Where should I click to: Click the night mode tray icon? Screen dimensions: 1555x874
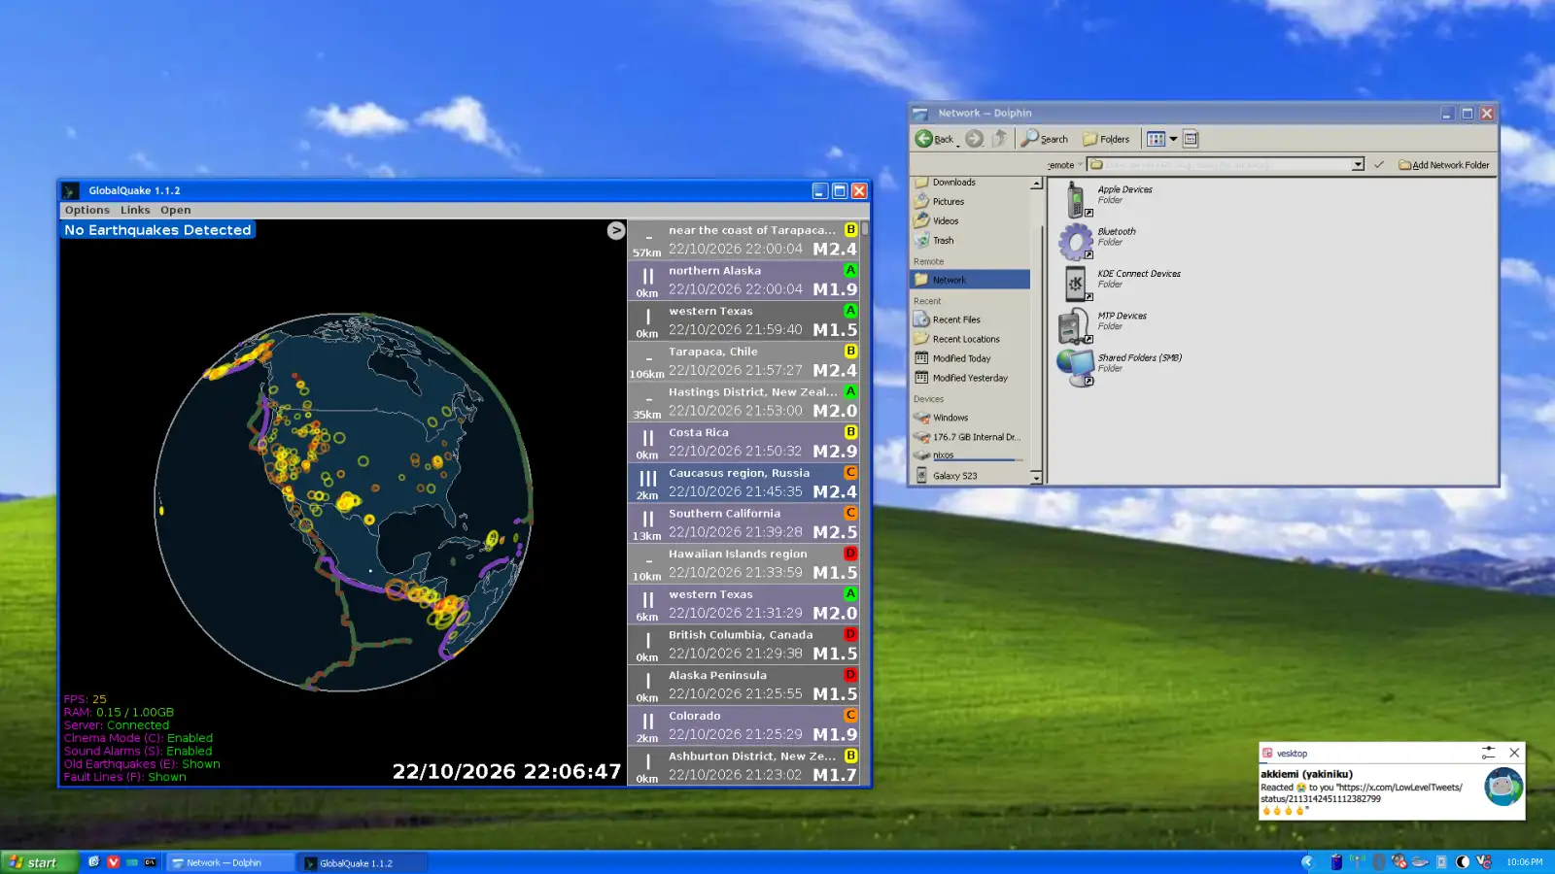point(1463,862)
